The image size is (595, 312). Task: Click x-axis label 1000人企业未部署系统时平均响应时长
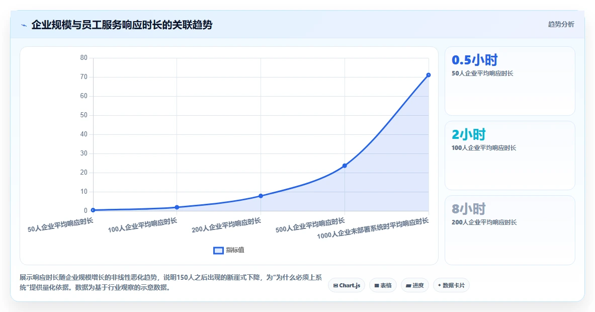click(x=373, y=228)
